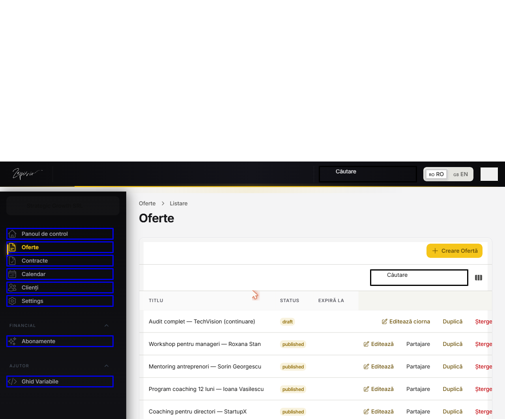Viewport: 505px width, 419px height.
Task: Click the logo in top bar
Action: point(27,174)
